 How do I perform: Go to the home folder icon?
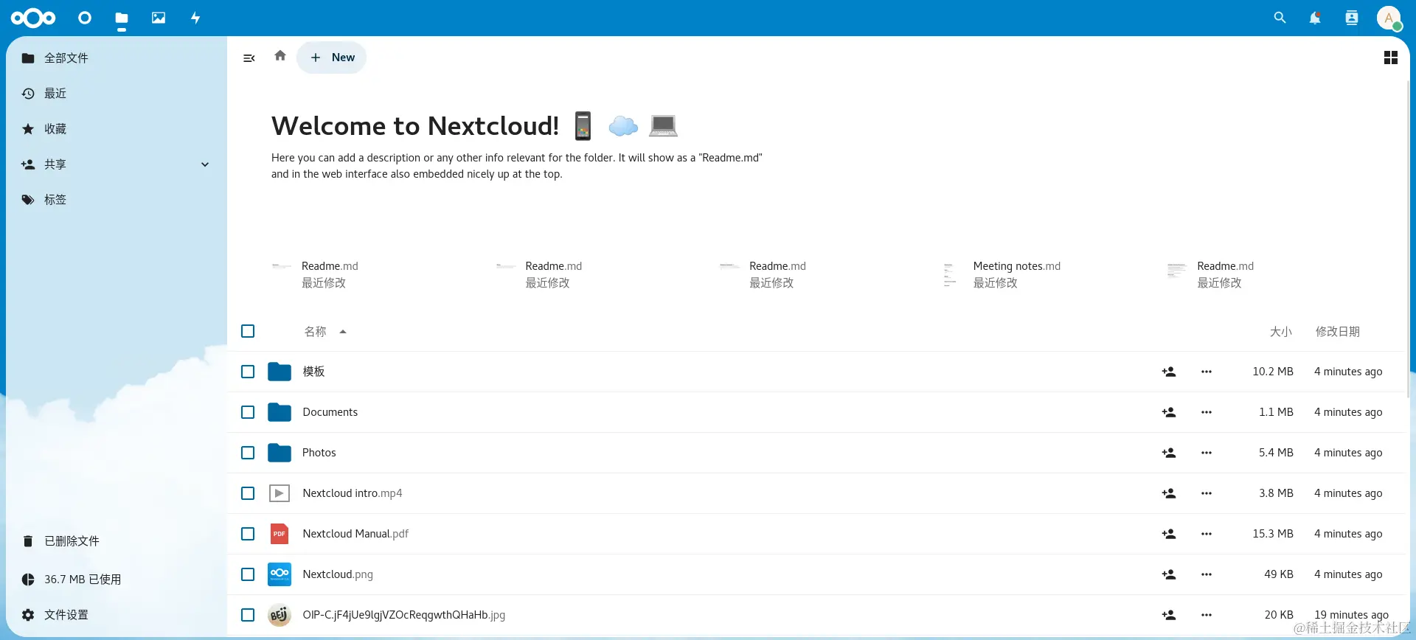pos(280,55)
